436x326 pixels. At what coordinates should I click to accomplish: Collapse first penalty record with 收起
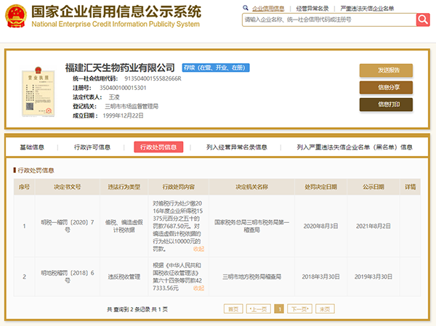[x=198, y=248]
